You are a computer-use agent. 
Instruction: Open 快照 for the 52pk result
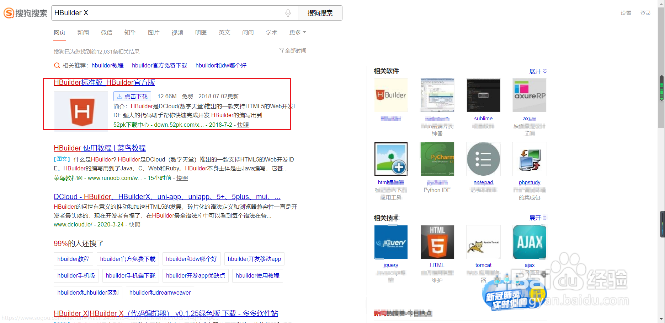(x=243, y=125)
